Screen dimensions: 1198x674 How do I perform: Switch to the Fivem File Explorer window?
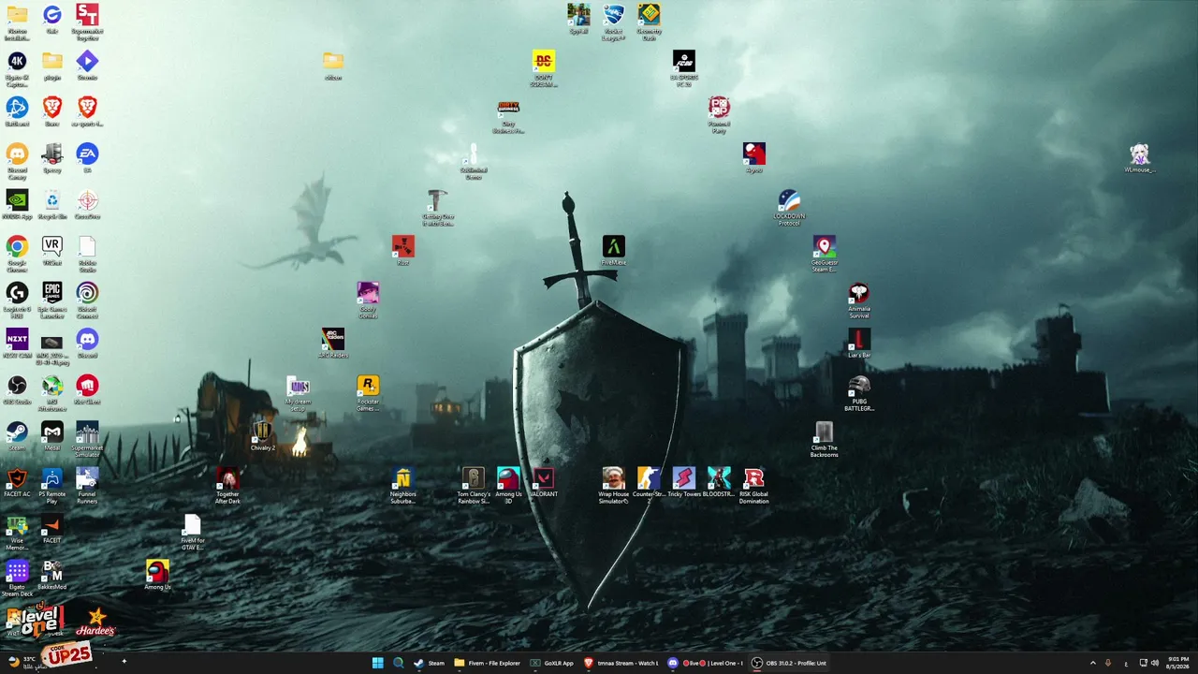488,663
